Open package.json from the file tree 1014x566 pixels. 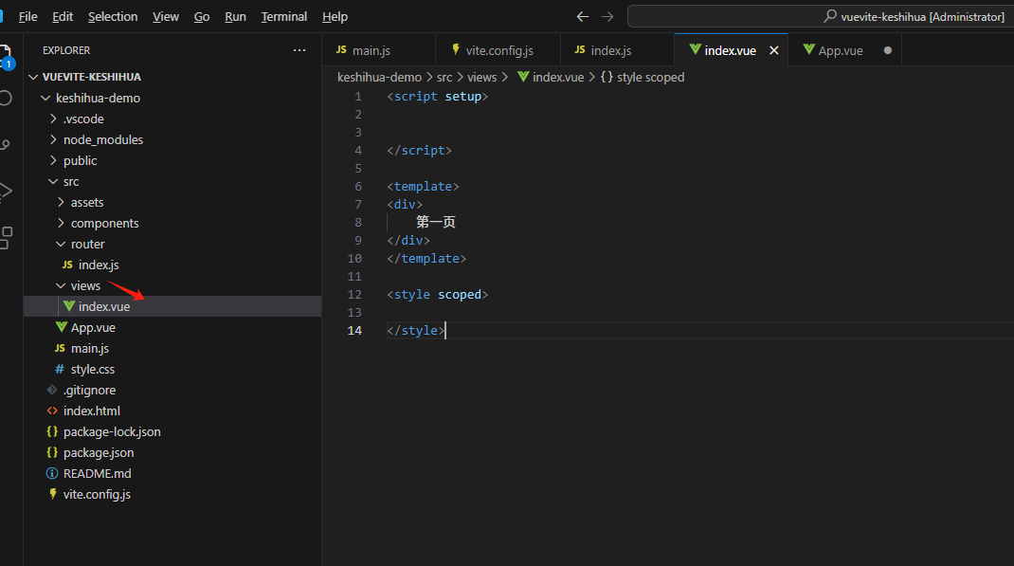tap(99, 452)
